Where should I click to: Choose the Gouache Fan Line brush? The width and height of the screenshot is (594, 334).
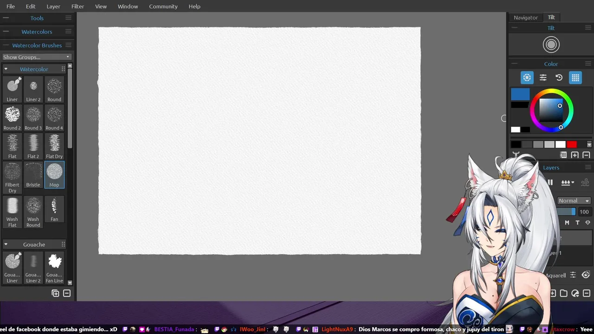pyautogui.click(x=54, y=268)
